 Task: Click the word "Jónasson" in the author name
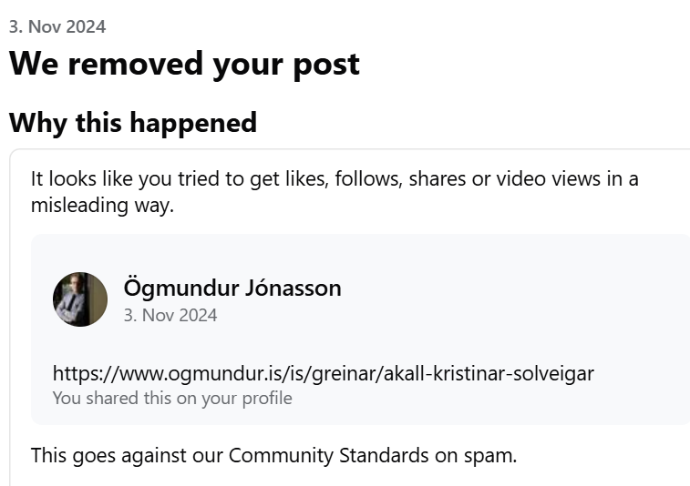tap(294, 288)
